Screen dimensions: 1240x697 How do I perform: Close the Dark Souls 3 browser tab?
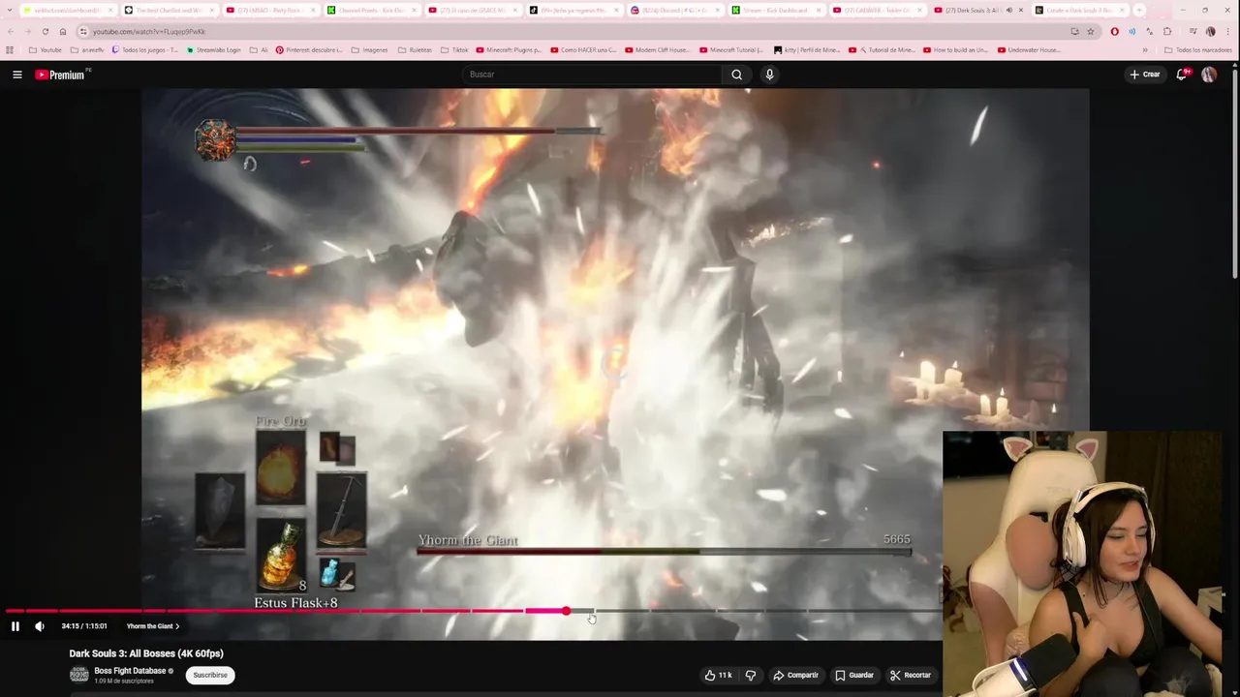pyautogui.click(x=1020, y=10)
